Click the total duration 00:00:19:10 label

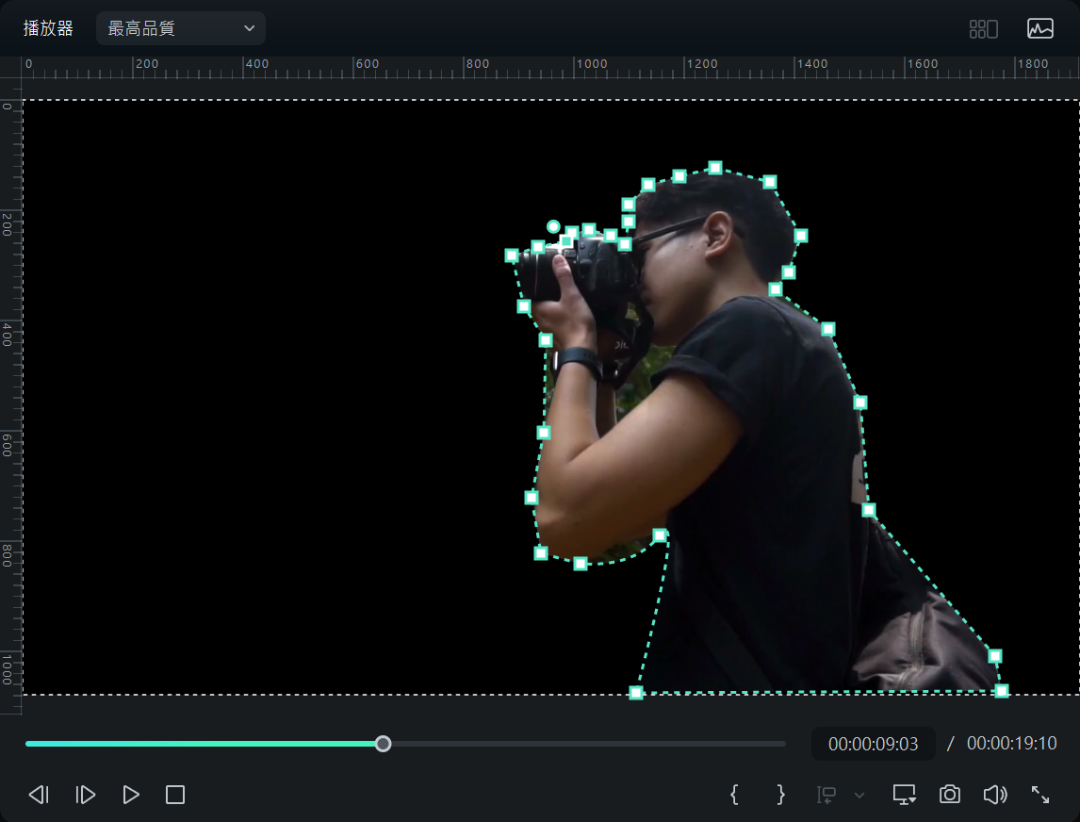click(x=1011, y=744)
